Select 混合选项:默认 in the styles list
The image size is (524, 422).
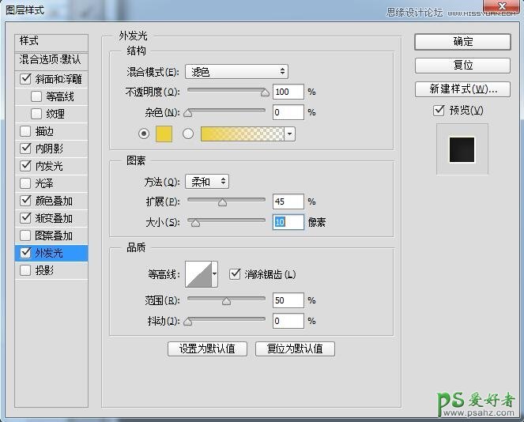click(51, 60)
